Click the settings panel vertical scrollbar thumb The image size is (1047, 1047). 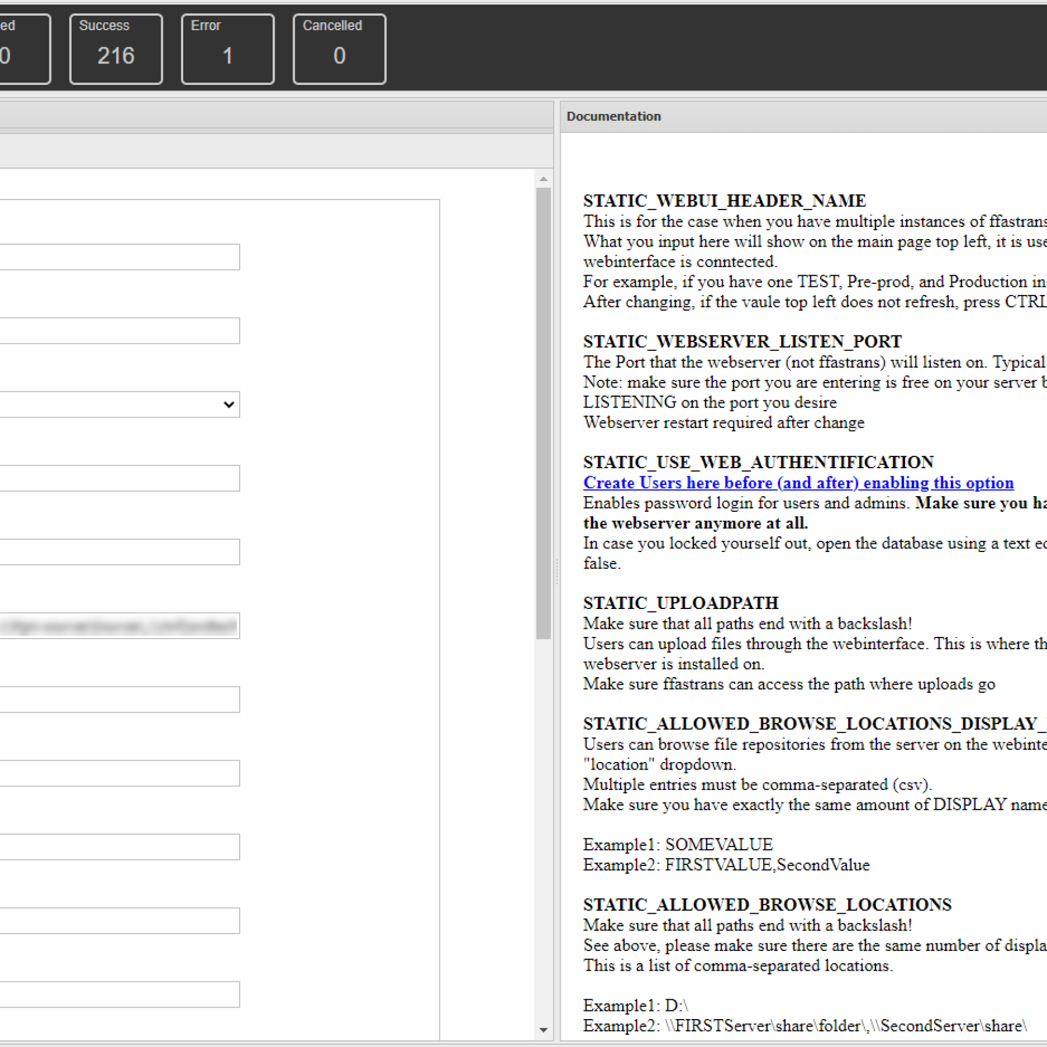(x=543, y=413)
